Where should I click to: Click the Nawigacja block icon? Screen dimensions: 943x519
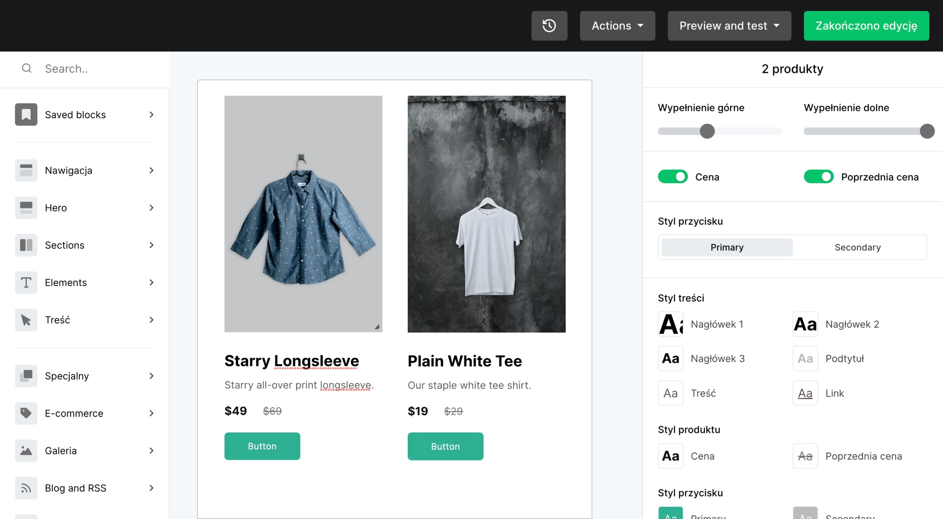[26, 170]
